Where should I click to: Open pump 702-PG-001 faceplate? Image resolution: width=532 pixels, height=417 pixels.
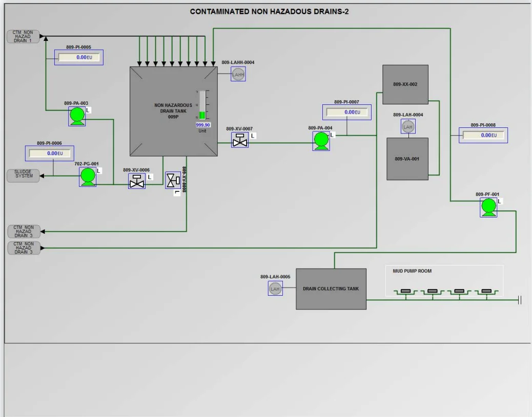87,177
